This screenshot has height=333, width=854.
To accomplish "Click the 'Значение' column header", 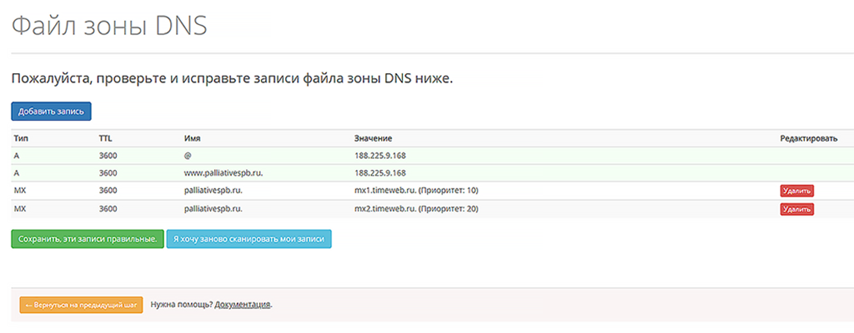I will [x=373, y=138].
